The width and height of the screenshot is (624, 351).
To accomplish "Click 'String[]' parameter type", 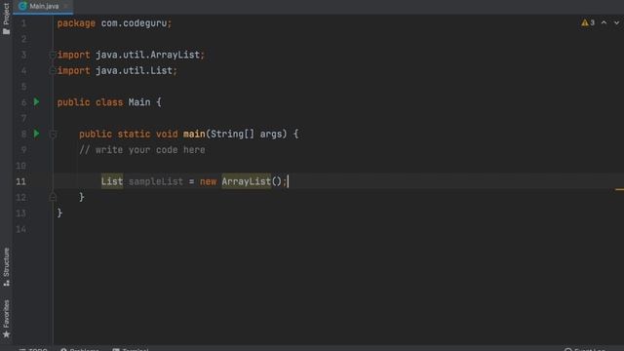I will 232,134.
